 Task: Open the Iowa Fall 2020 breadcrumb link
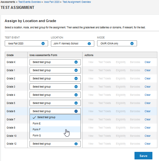pos(52,2)
